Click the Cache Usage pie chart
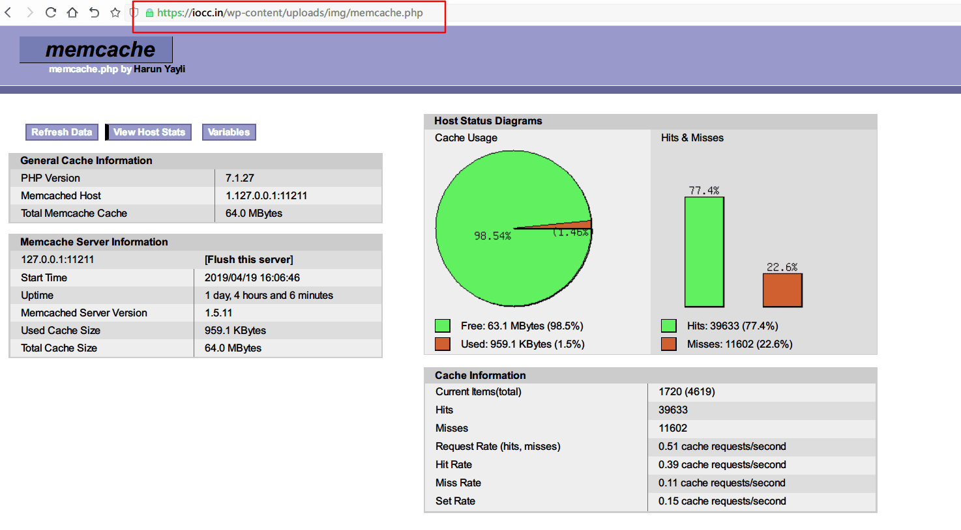 (514, 229)
